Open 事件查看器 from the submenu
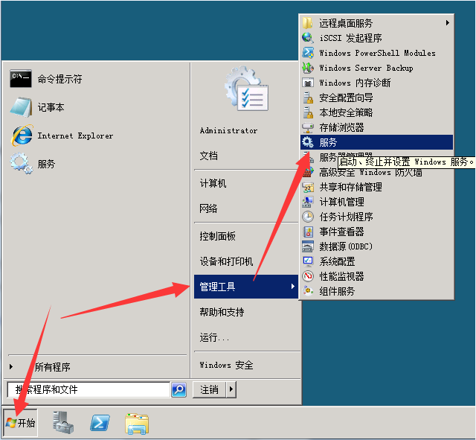The width and height of the screenshot is (476, 440). coord(341,232)
